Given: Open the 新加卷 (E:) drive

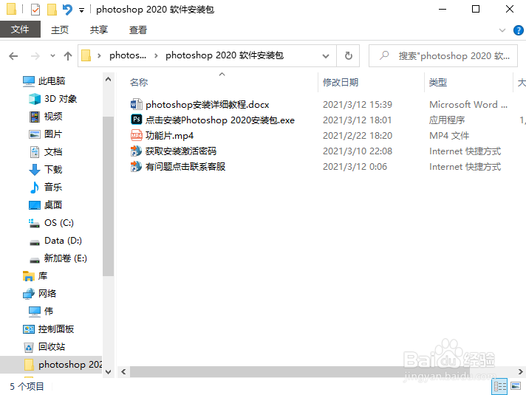Looking at the screenshot, I should [65, 258].
